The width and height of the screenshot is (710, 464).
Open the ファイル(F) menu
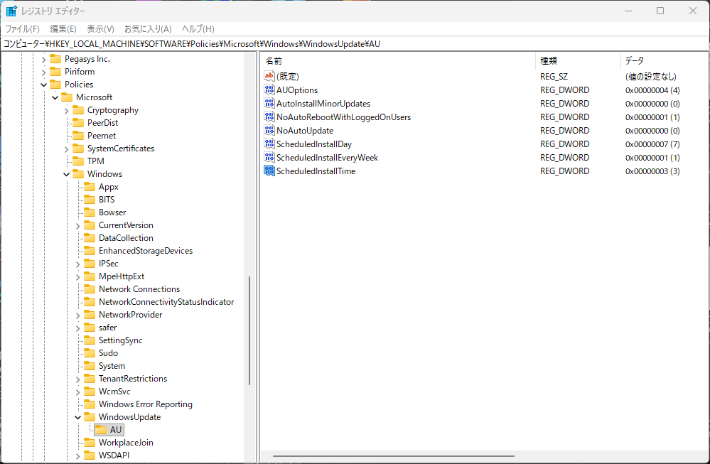(x=23, y=29)
